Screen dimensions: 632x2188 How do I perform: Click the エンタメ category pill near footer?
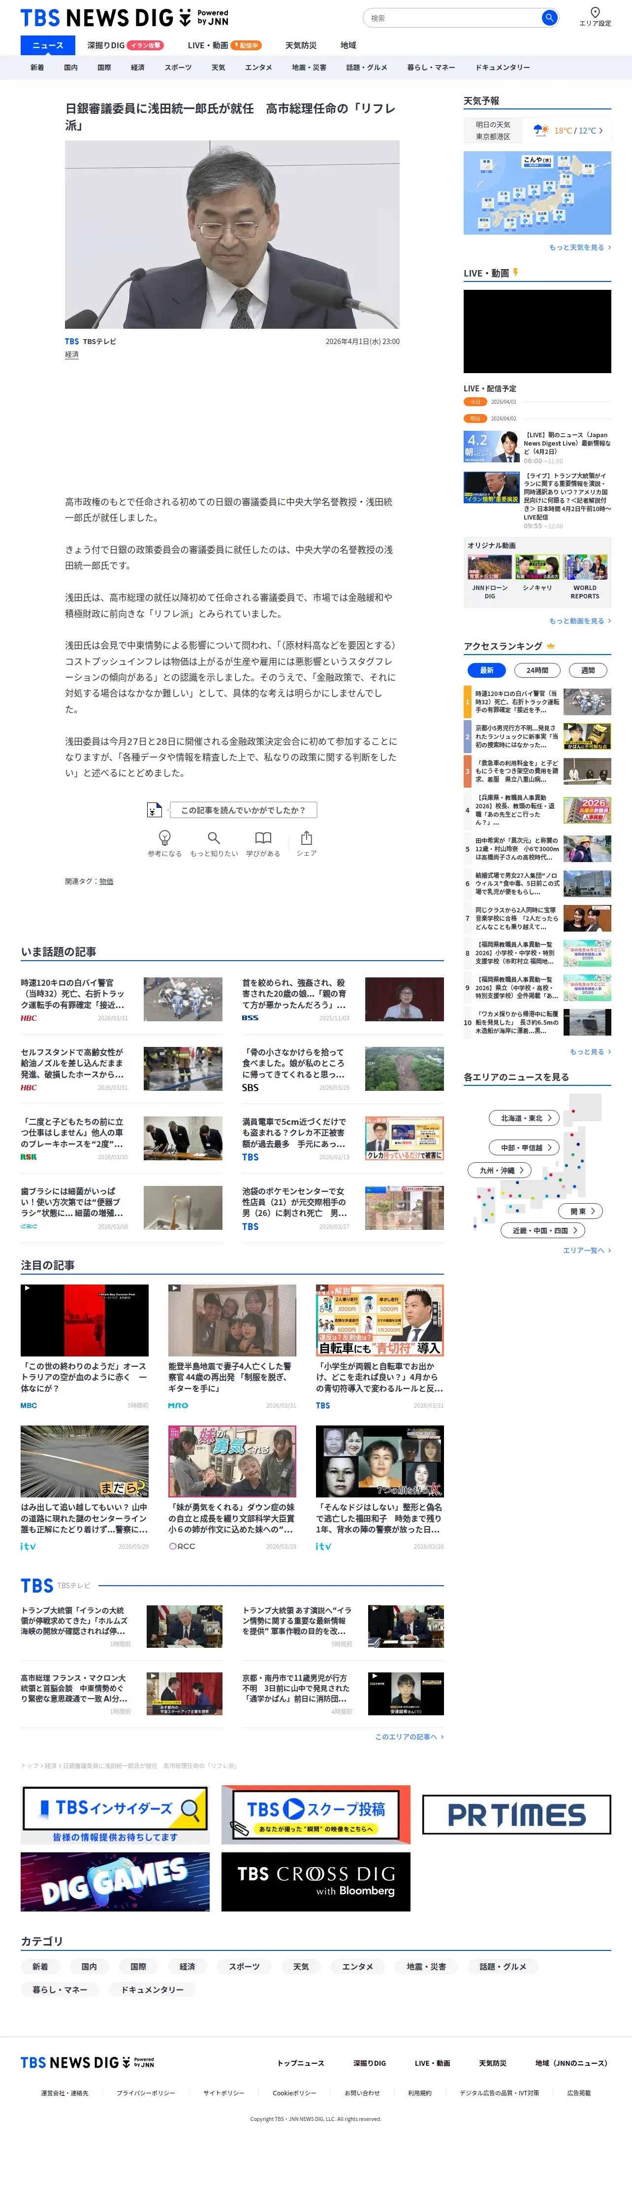(x=358, y=1966)
